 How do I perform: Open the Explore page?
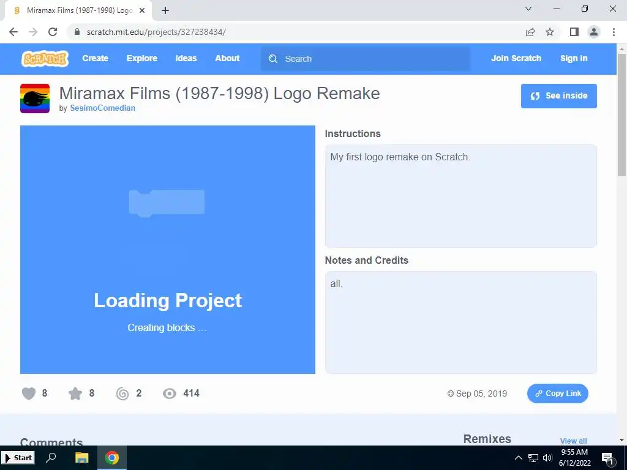[142, 58]
